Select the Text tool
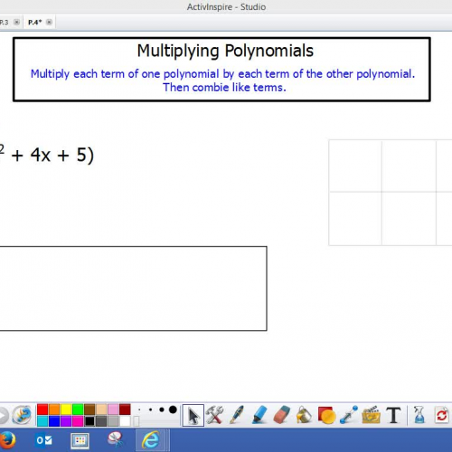 tap(393, 415)
